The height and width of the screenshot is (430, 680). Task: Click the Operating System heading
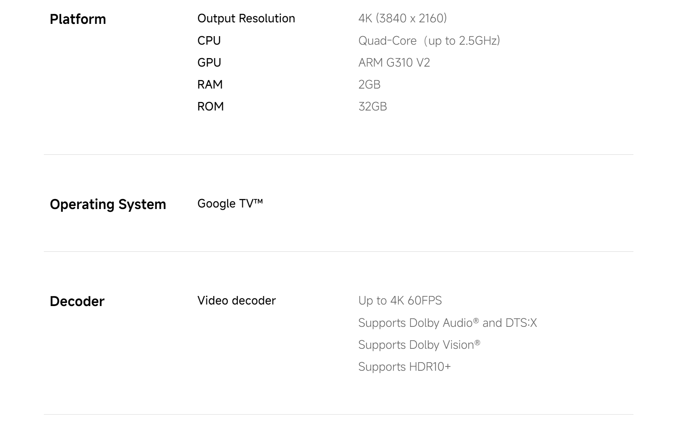coord(108,204)
